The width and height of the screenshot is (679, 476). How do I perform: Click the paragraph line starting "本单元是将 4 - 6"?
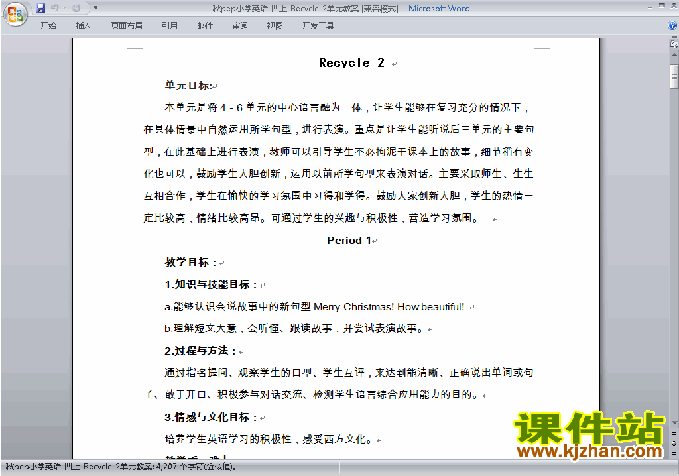347,107
